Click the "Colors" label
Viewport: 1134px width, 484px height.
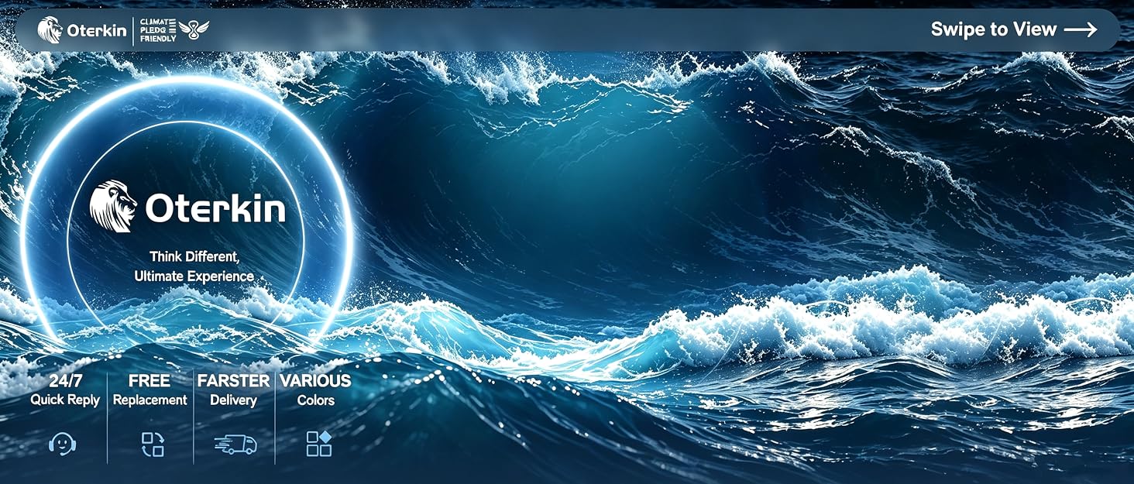(316, 400)
